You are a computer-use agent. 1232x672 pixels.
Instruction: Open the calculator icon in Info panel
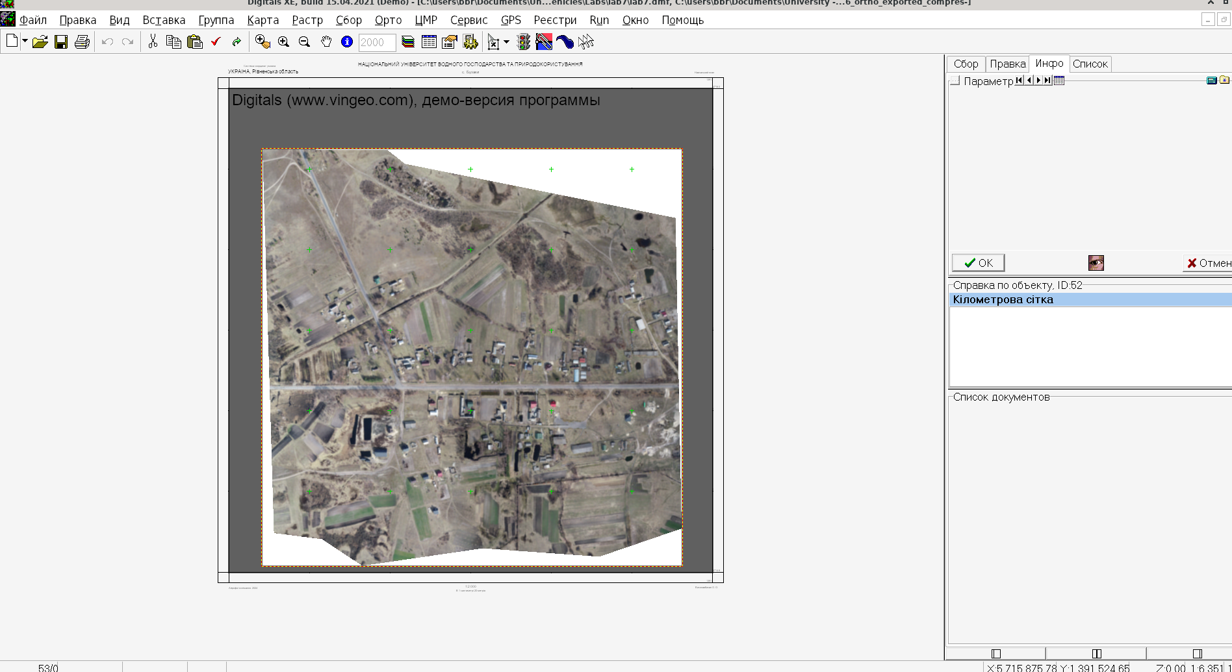pos(1211,81)
